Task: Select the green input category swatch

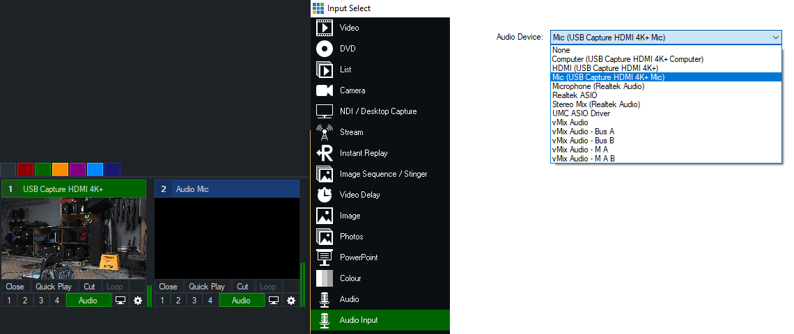Action: pos(43,170)
